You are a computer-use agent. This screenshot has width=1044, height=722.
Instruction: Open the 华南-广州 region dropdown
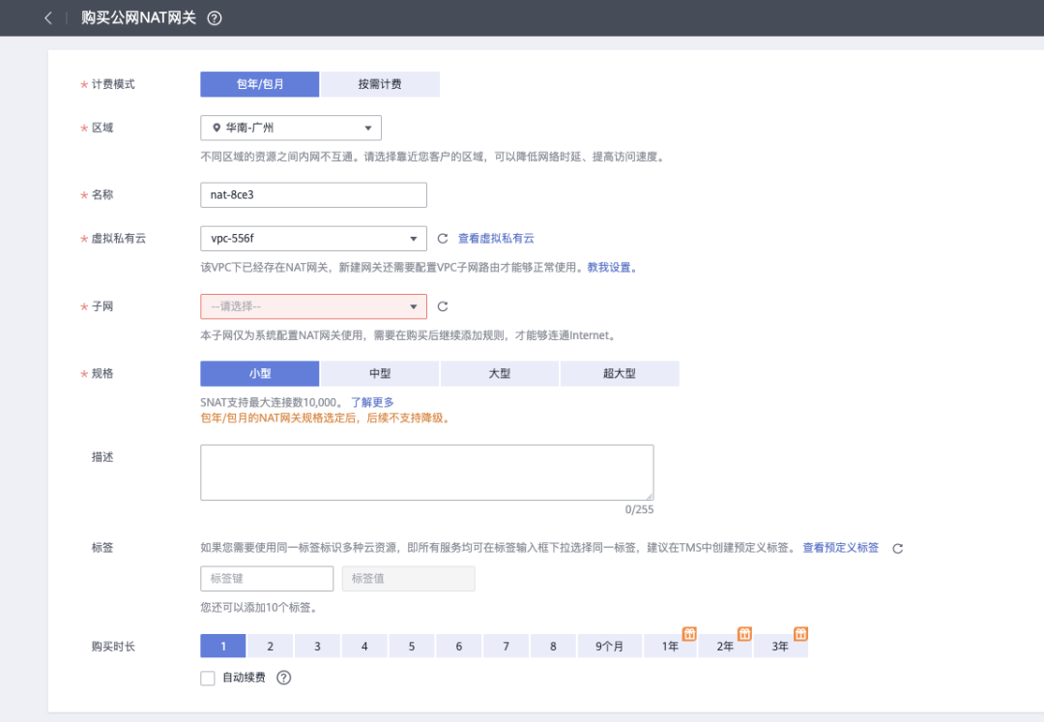pyautogui.click(x=290, y=127)
